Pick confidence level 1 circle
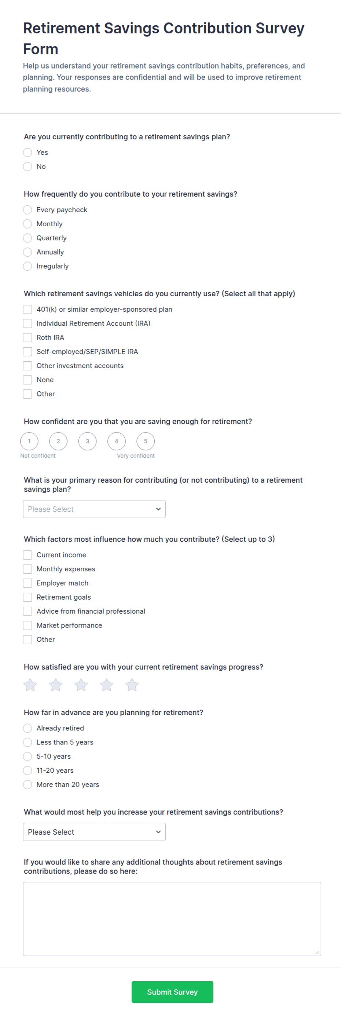 pos(29,441)
